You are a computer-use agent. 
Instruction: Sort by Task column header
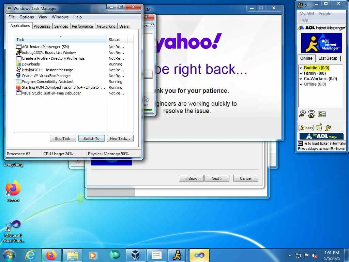tap(61, 40)
